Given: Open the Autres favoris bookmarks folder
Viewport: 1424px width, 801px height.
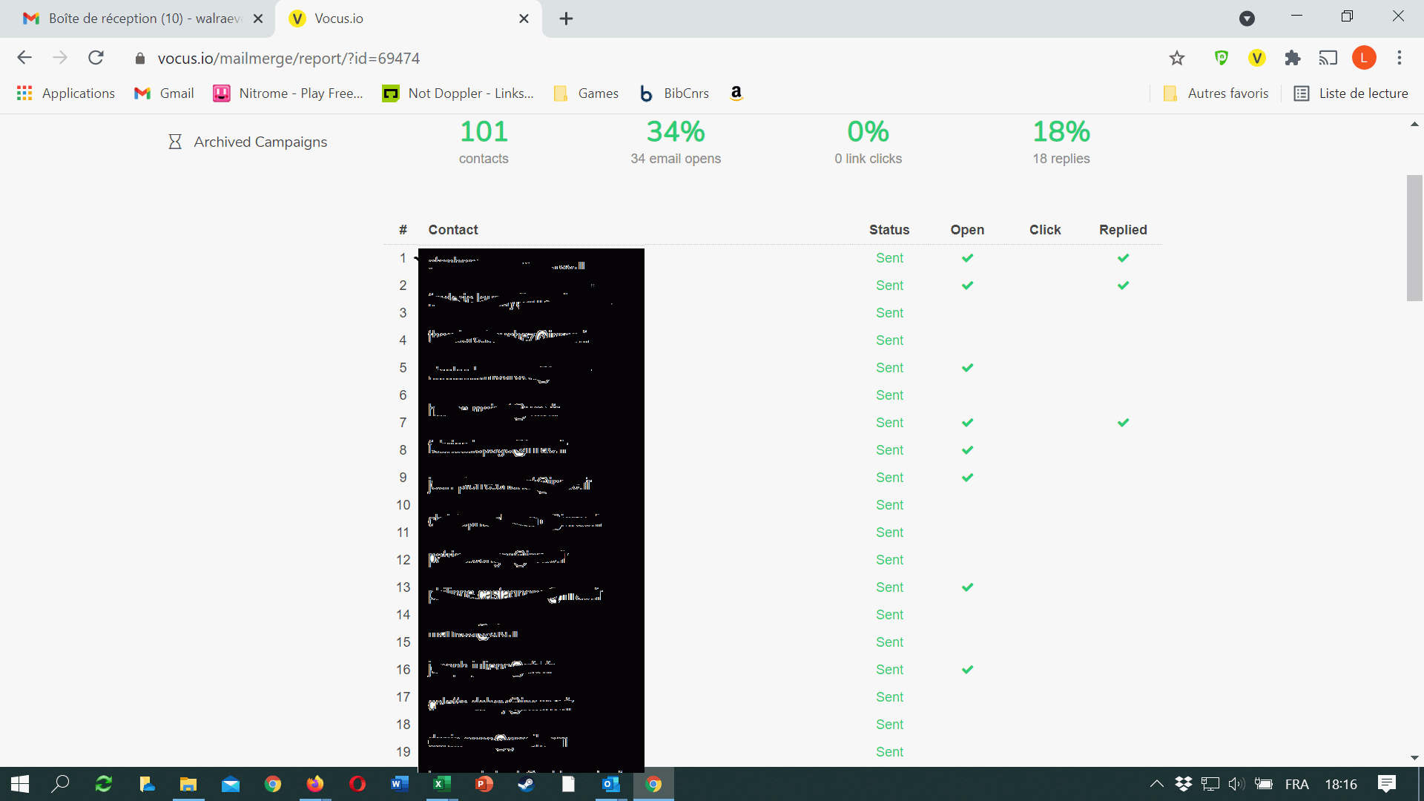Looking at the screenshot, I should point(1216,93).
